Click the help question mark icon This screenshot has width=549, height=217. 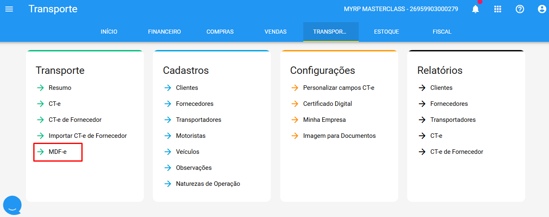(520, 9)
